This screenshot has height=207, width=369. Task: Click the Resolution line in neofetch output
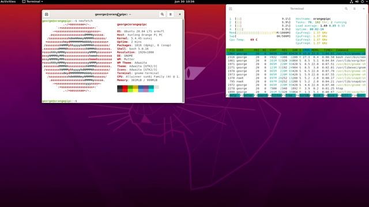135,52
